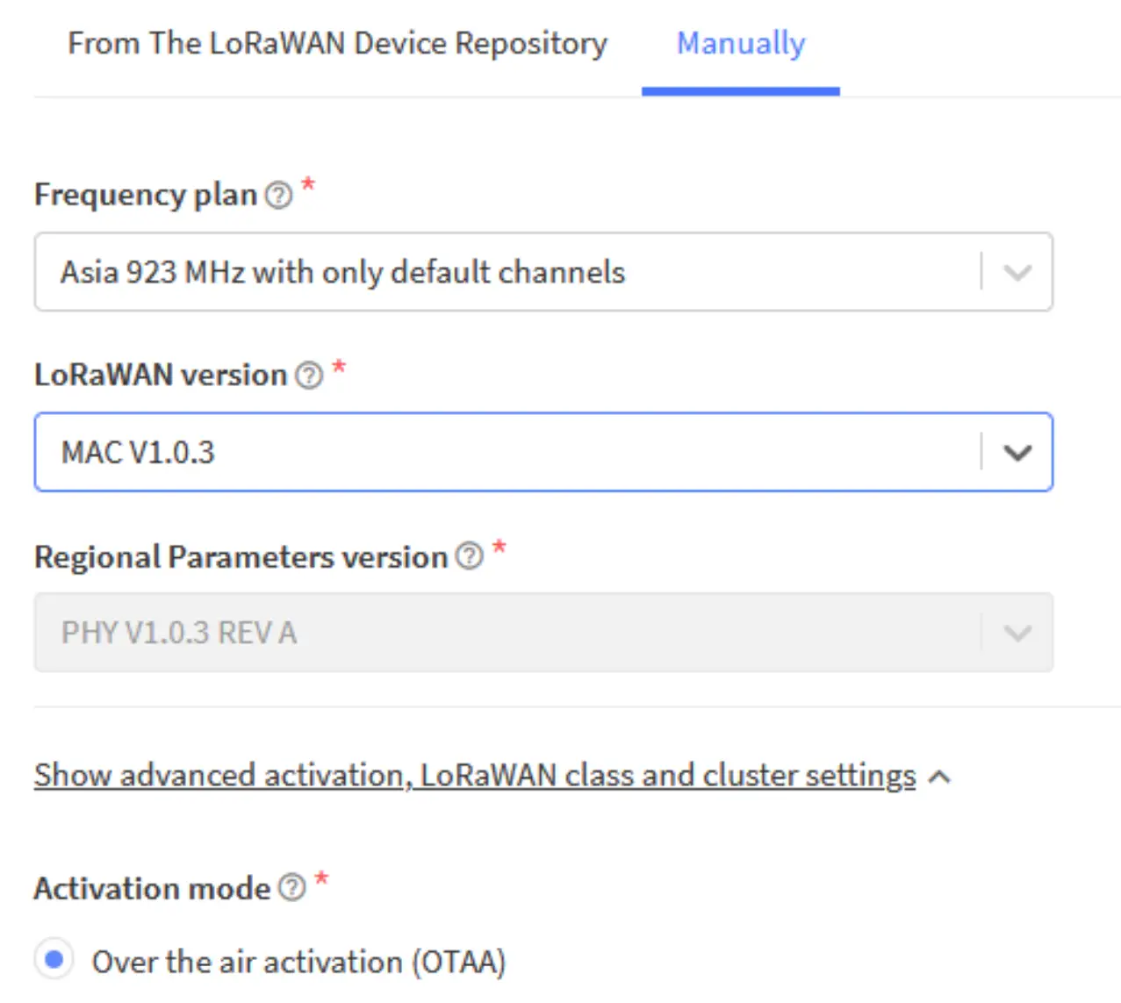The height and width of the screenshot is (1003, 1121).
Task: Click the 'PHY V1.0.3 REV A' dropdown
Action: tap(509, 633)
